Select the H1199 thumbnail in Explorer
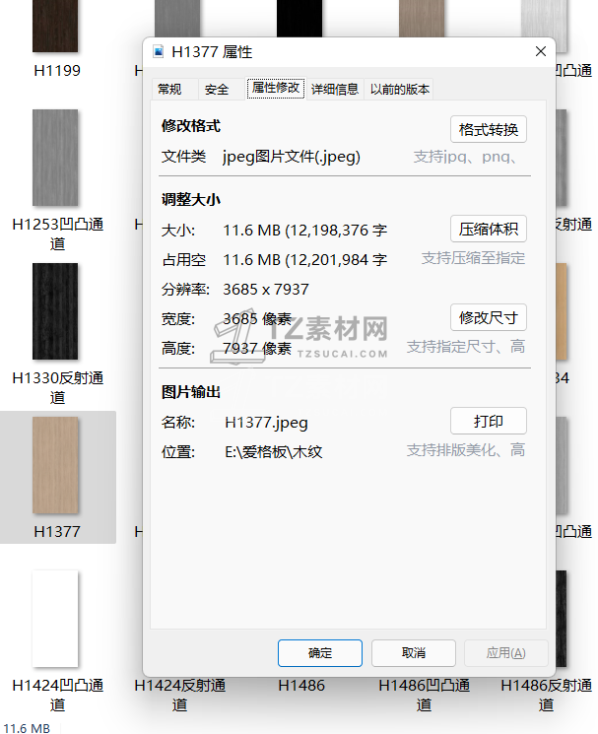The height and width of the screenshot is (734, 598). [55, 26]
